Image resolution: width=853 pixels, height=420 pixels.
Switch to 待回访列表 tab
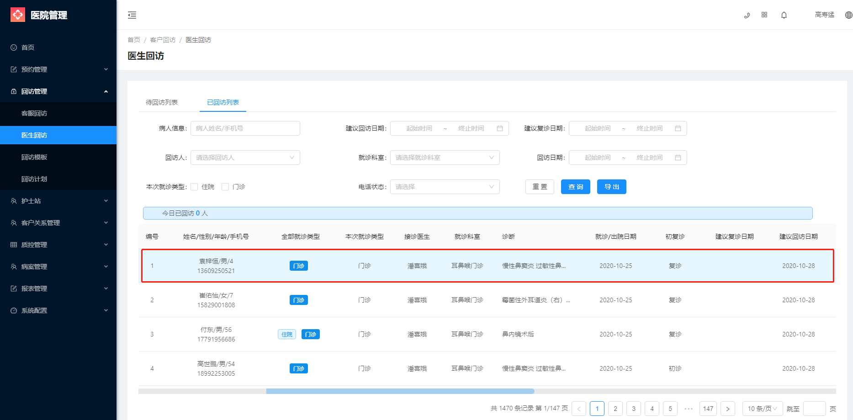[x=162, y=102]
